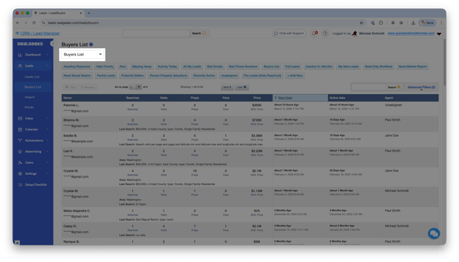
Task: Click the Buyers List info icon
Action: click(x=91, y=45)
